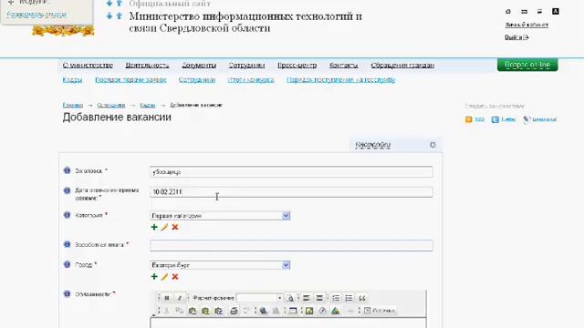Click the info icon next to the title field
The image size is (584, 328).
pos(67,170)
